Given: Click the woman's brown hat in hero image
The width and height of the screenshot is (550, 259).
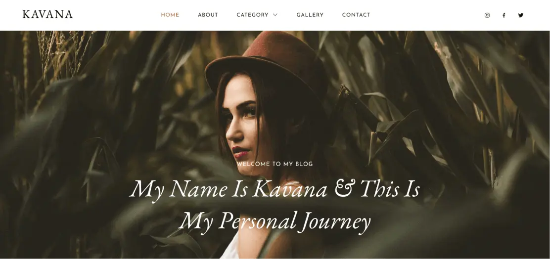Looking at the screenshot, I should pos(267,63).
